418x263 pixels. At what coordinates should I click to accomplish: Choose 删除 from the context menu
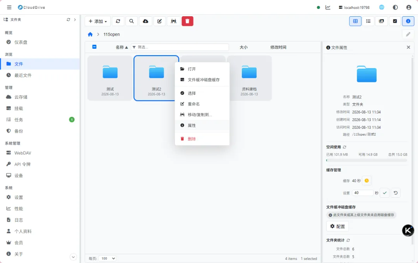click(202, 139)
